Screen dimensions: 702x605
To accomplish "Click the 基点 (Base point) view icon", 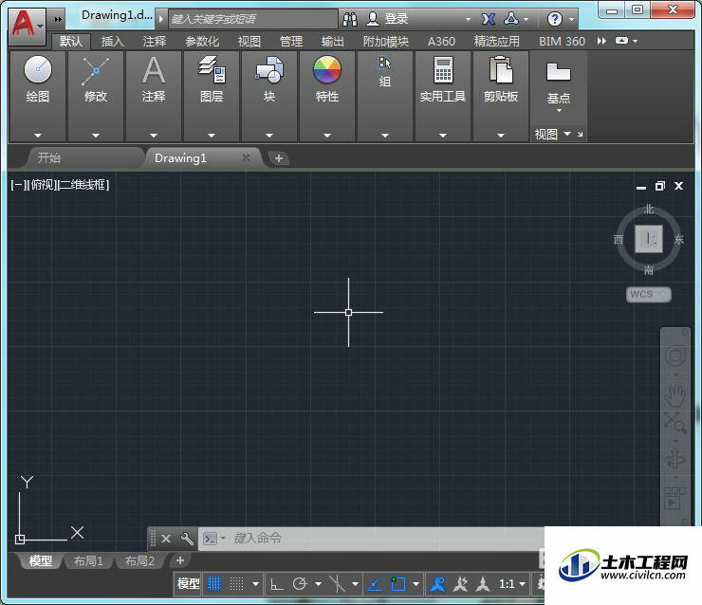I will tap(559, 72).
